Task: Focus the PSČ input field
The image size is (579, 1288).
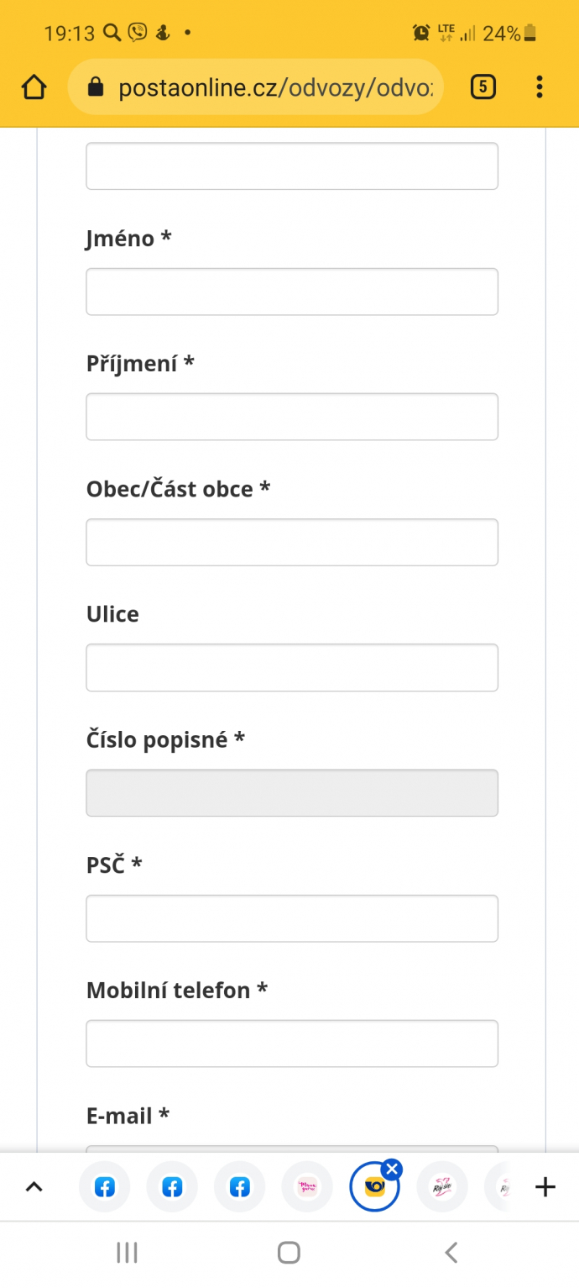Action: [x=292, y=918]
